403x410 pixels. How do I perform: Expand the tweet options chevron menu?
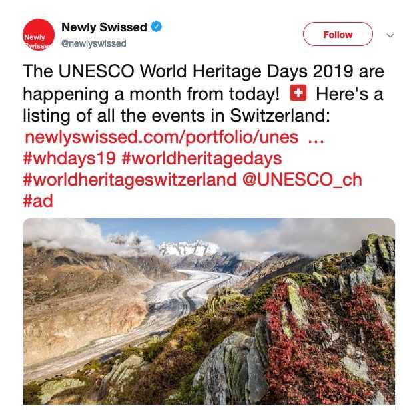coord(390,35)
